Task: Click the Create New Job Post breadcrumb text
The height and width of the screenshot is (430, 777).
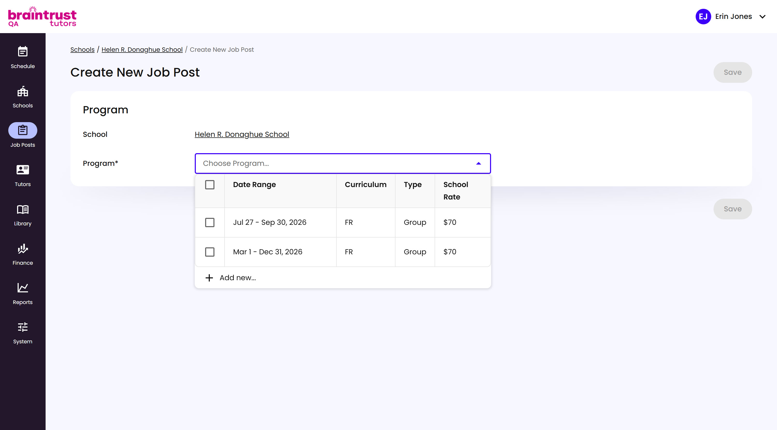Action: pos(222,49)
